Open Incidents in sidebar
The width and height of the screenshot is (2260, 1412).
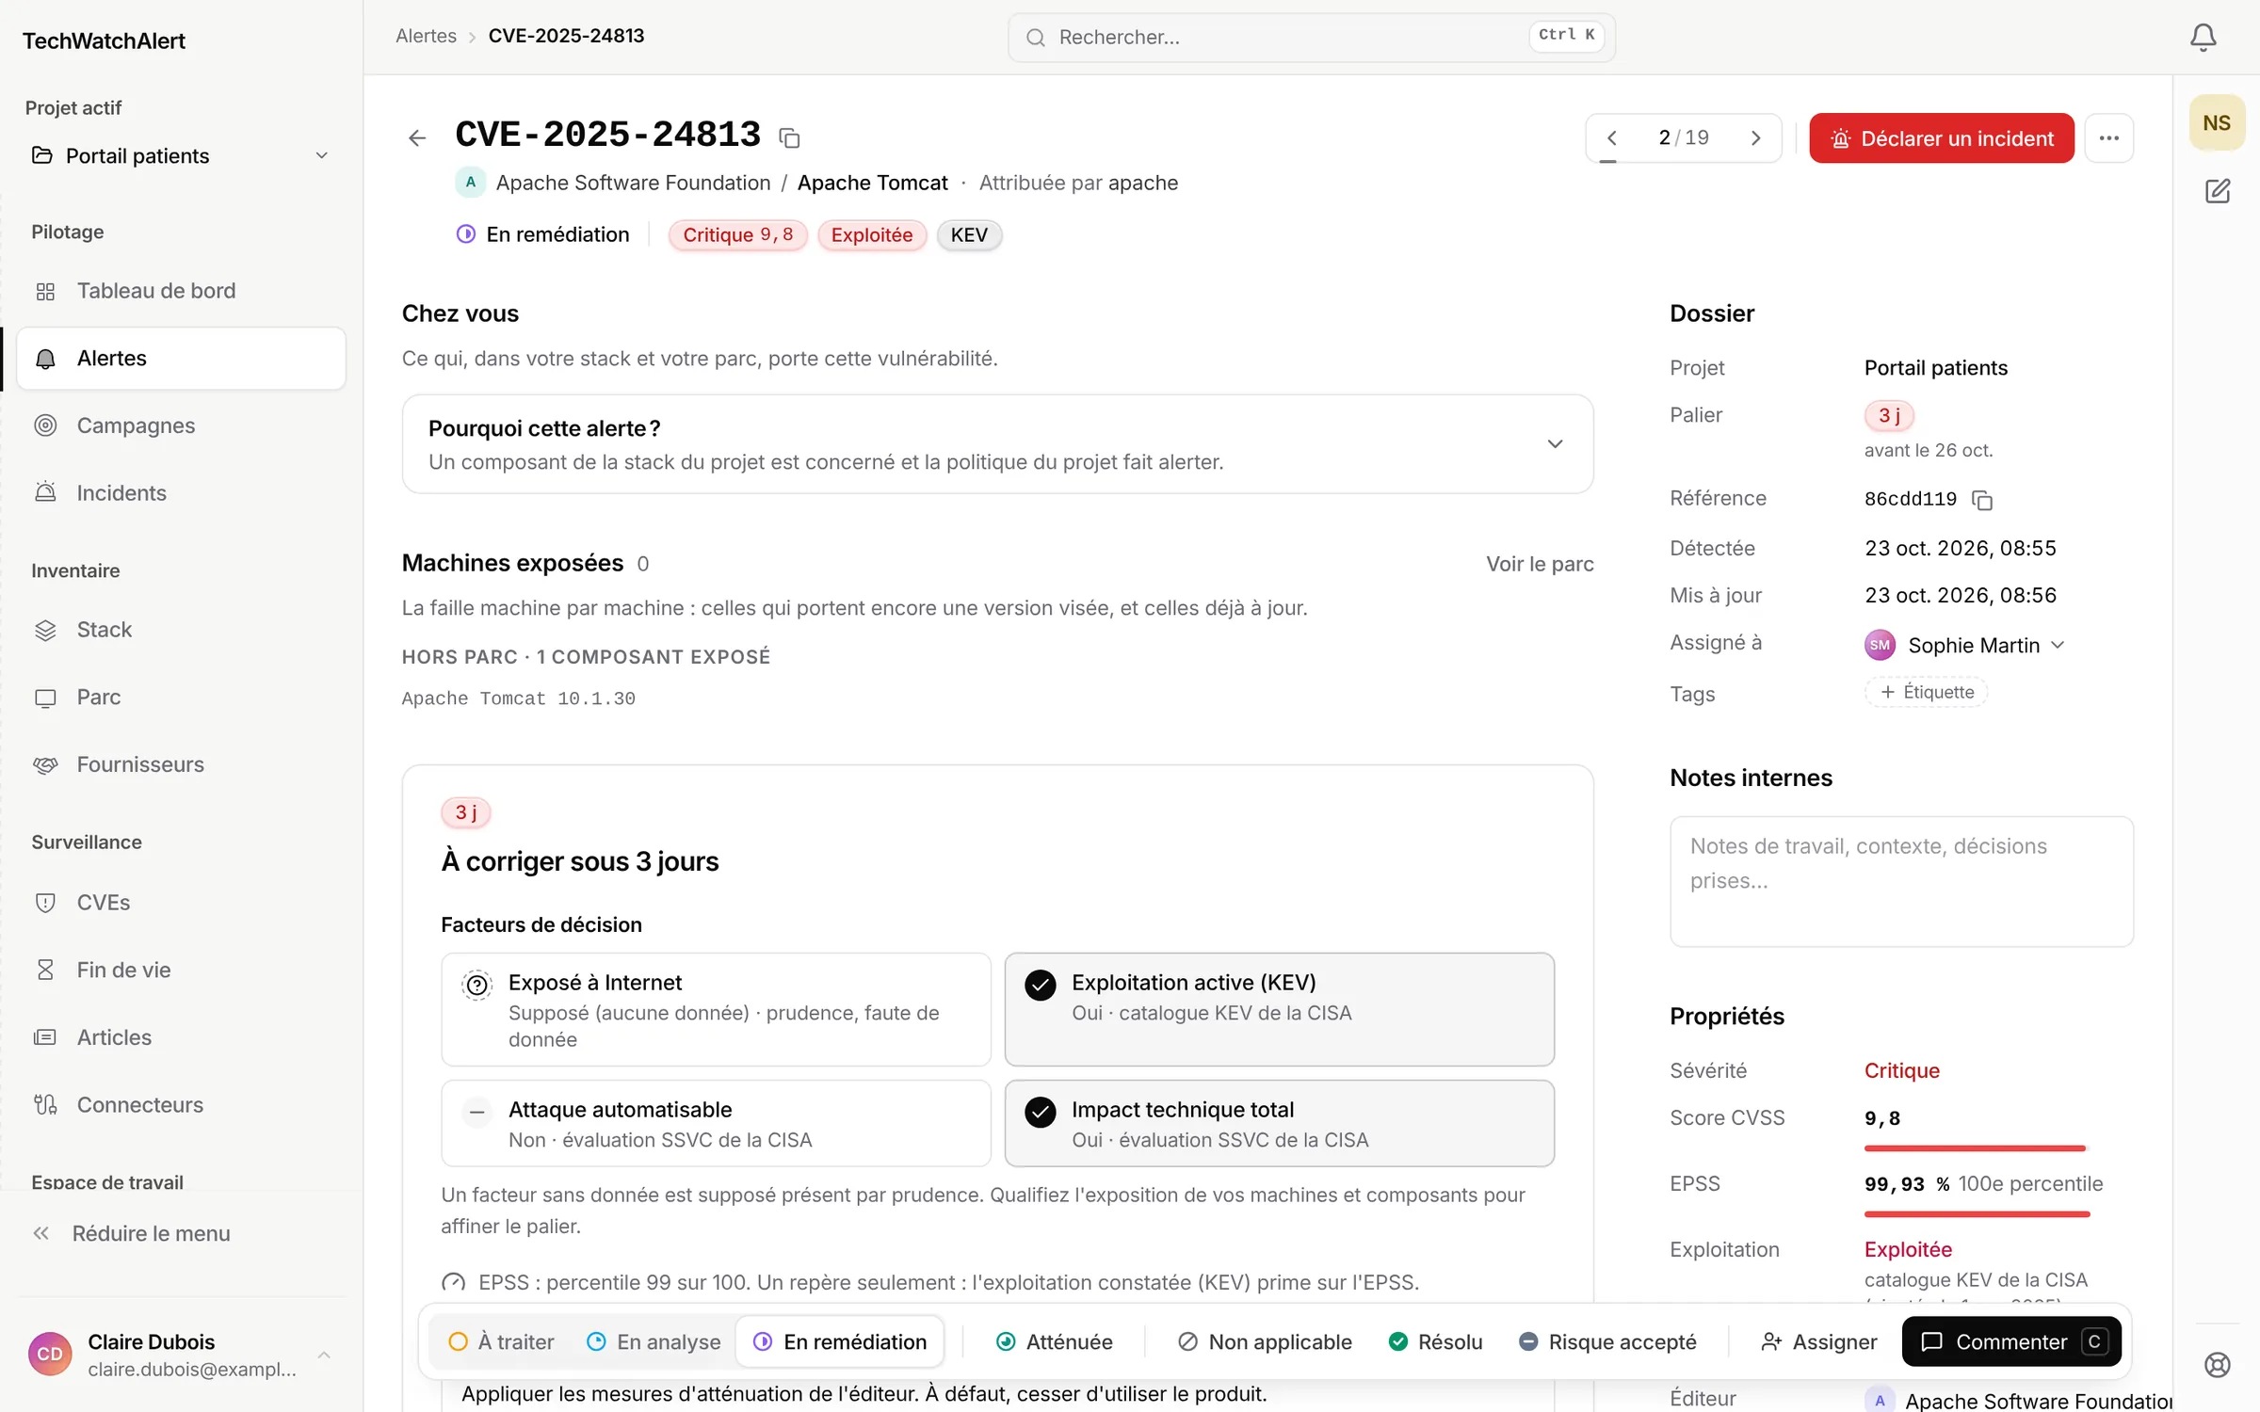[181, 493]
